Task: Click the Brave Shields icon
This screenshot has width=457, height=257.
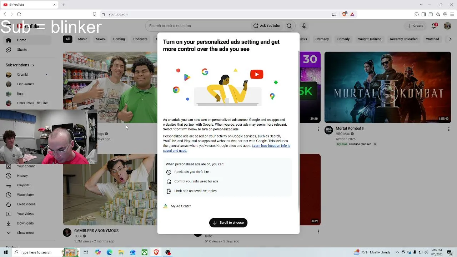Action: coord(344,14)
